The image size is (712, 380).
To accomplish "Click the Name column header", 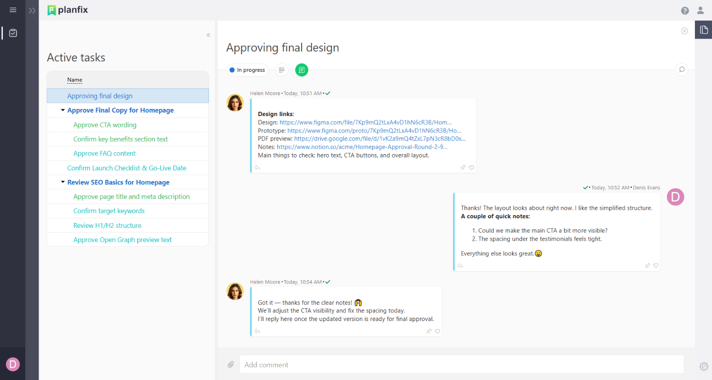I will 75,80.
